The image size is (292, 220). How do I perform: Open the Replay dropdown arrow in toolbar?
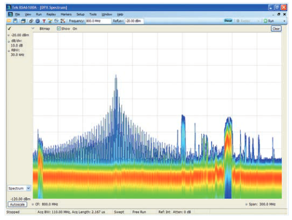[x=258, y=21]
